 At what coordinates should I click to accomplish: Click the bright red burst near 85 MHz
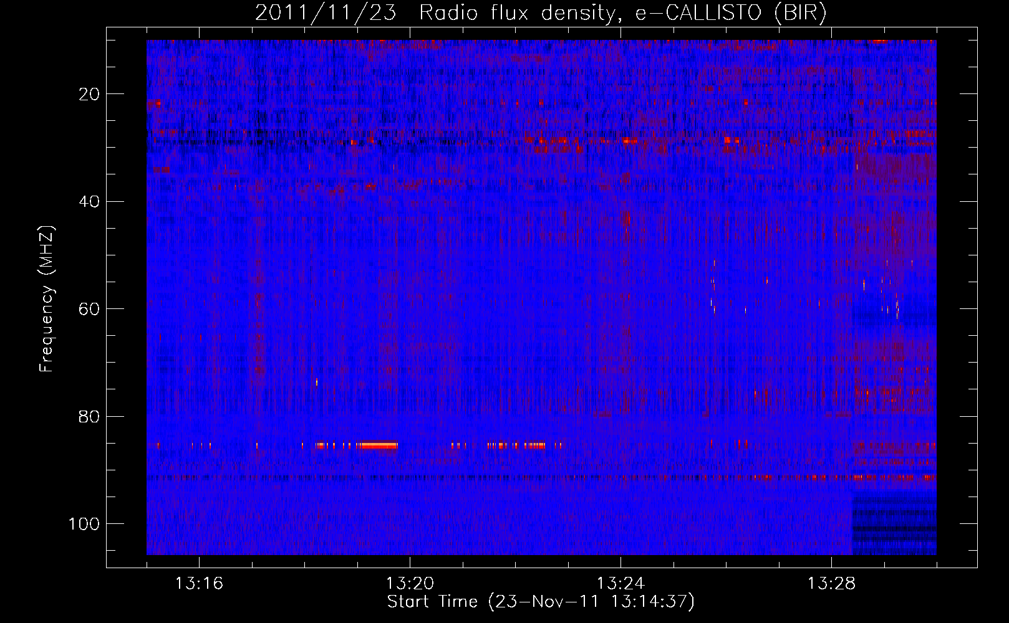coord(379,445)
